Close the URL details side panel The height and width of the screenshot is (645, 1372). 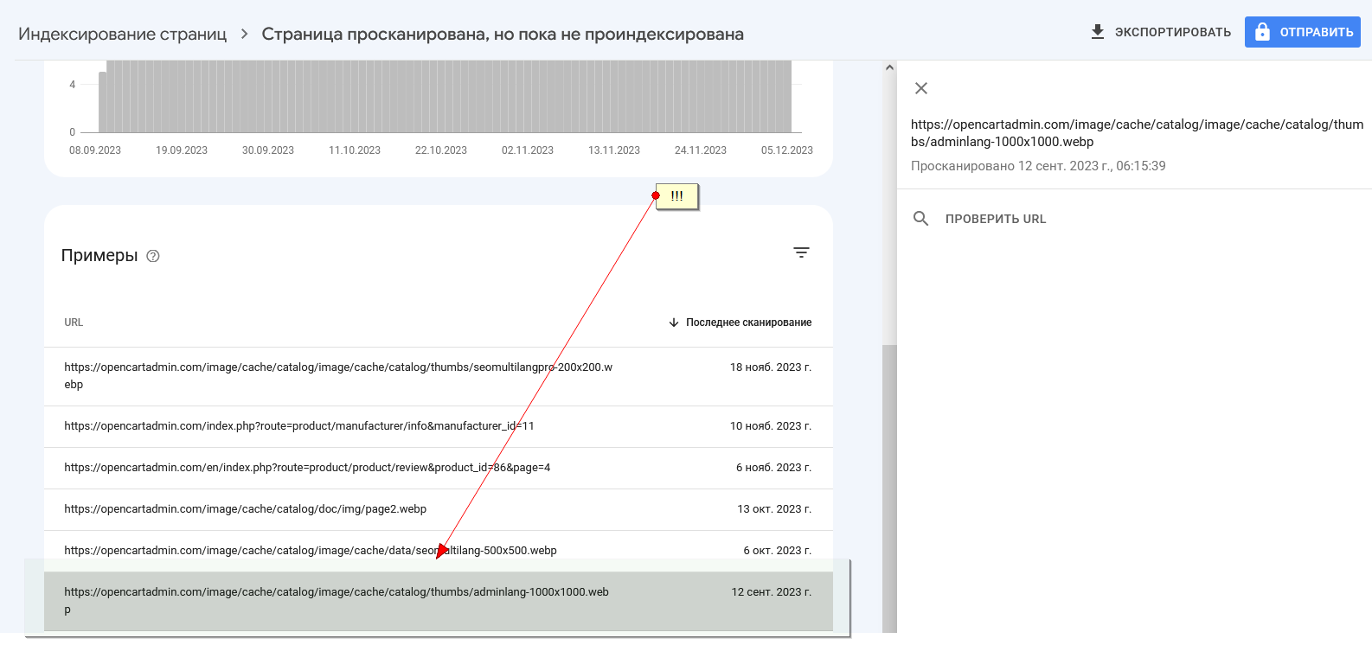(x=921, y=88)
